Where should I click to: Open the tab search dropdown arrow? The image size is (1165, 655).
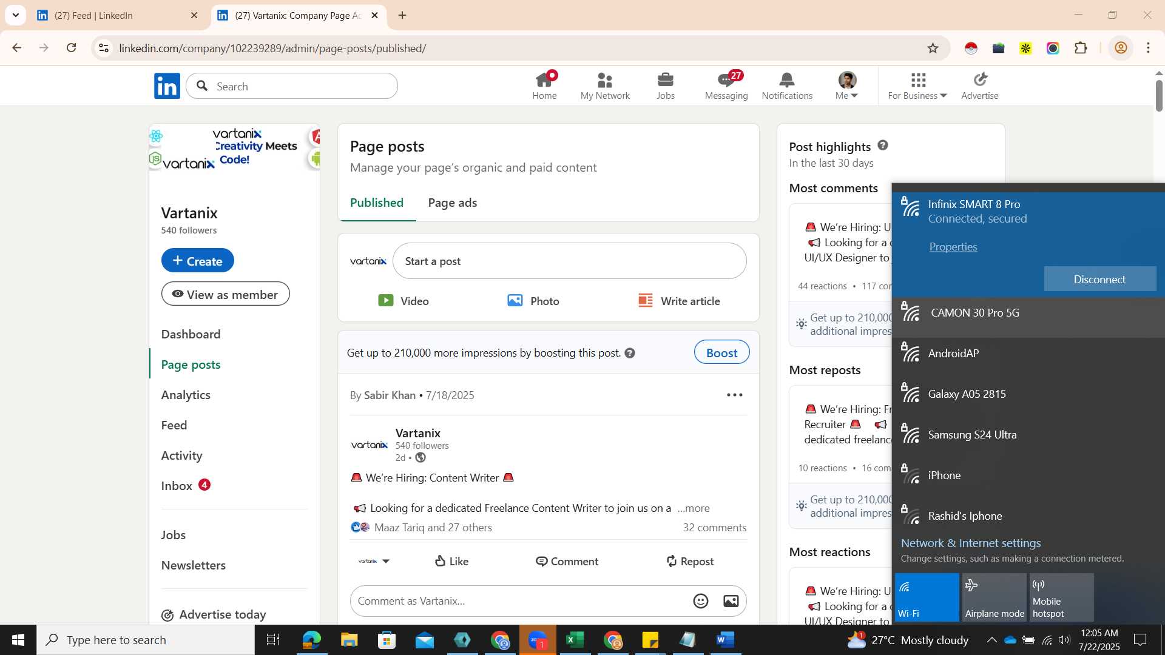[x=16, y=15]
